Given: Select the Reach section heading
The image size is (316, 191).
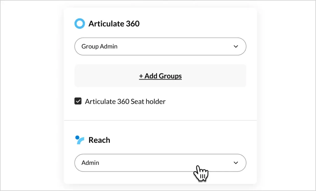Looking at the screenshot, I should [x=99, y=140].
